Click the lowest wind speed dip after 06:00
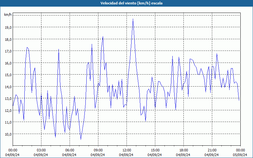Image resolution: width=253 pixels, height=158 pixels. click(81, 139)
